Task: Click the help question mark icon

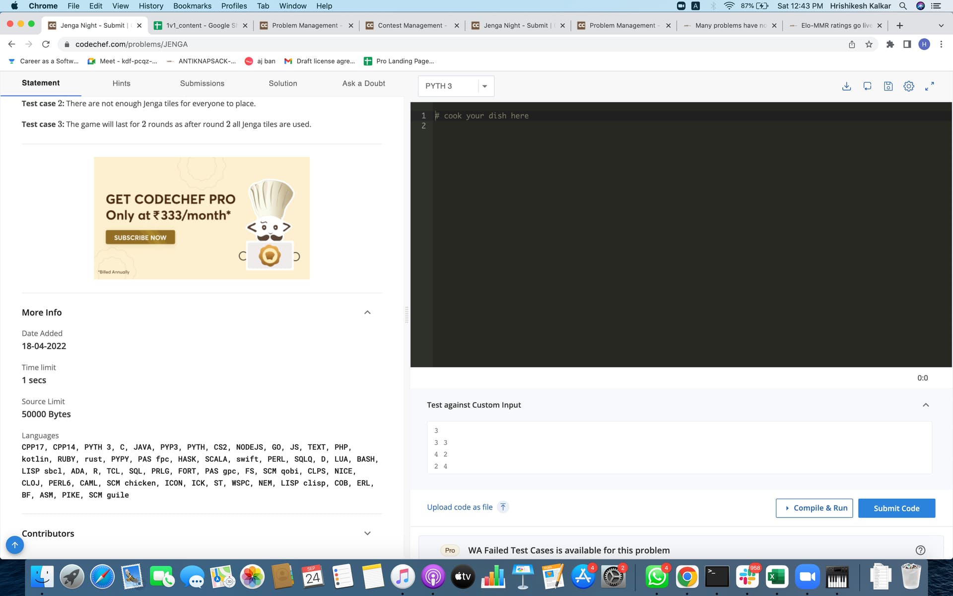Action: 920,550
